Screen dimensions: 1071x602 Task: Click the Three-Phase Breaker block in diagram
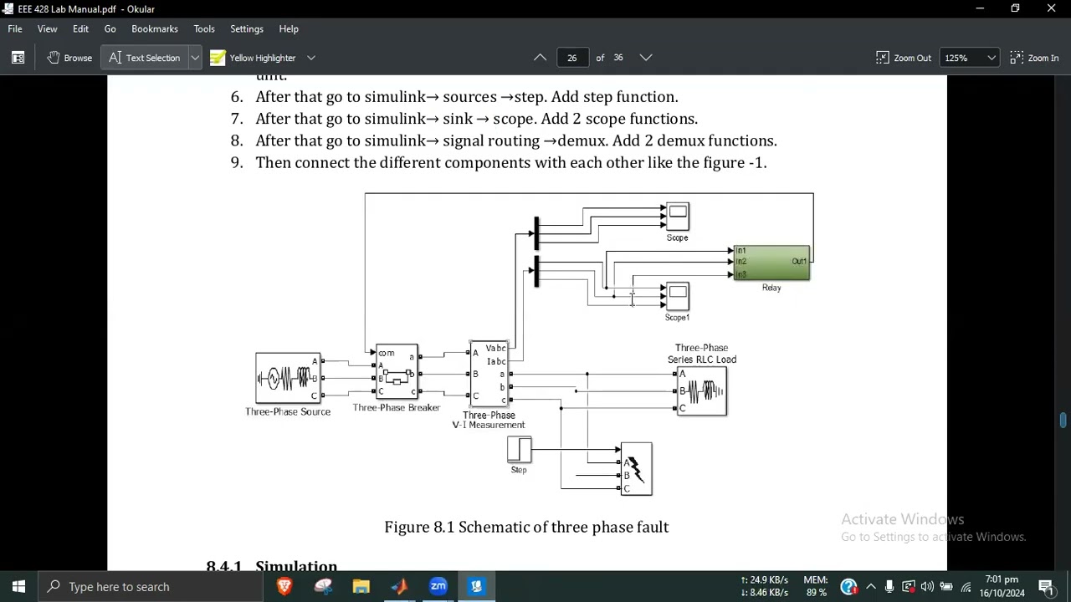coord(397,371)
